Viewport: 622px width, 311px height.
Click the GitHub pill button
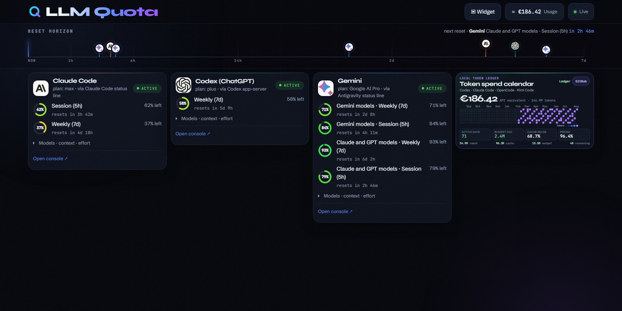pyautogui.click(x=581, y=81)
